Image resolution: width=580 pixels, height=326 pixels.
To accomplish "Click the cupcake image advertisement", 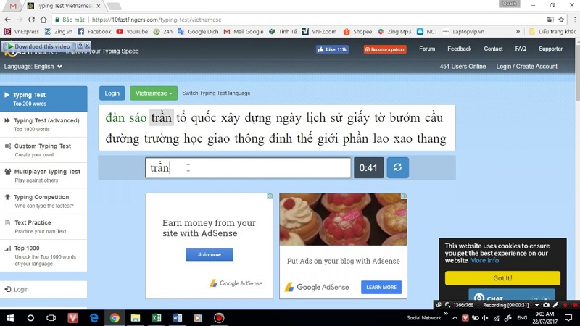I will coord(343,220).
